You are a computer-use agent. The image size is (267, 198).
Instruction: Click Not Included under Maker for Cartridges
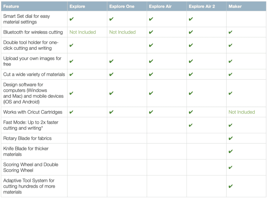(x=242, y=112)
